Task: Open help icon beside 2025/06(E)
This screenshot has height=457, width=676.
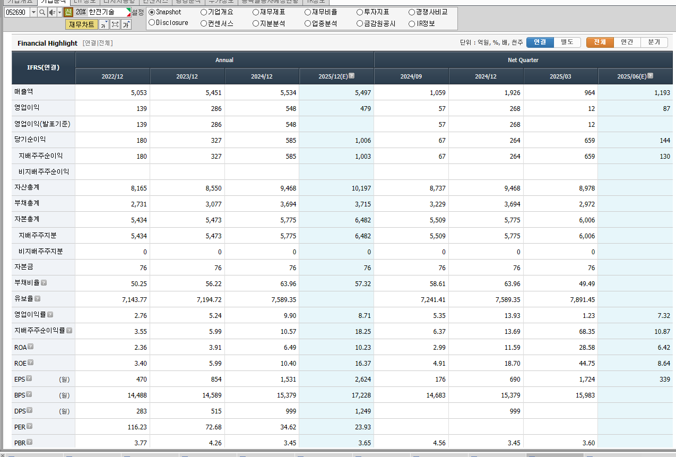Action: coord(650,76)
